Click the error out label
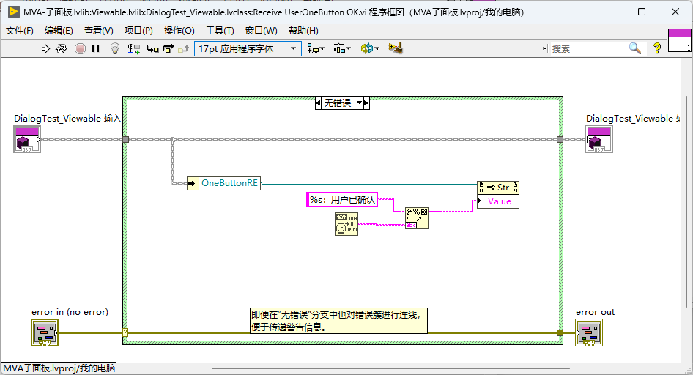Viewport: 693px width, 375px height. pyautogui.click(x=595, y=312)
